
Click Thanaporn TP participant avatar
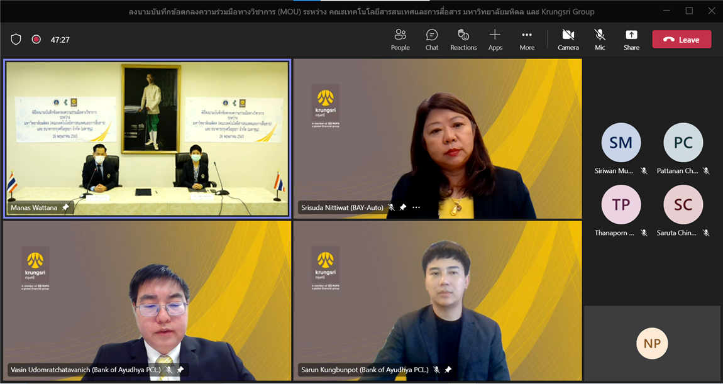click(621, 205)
